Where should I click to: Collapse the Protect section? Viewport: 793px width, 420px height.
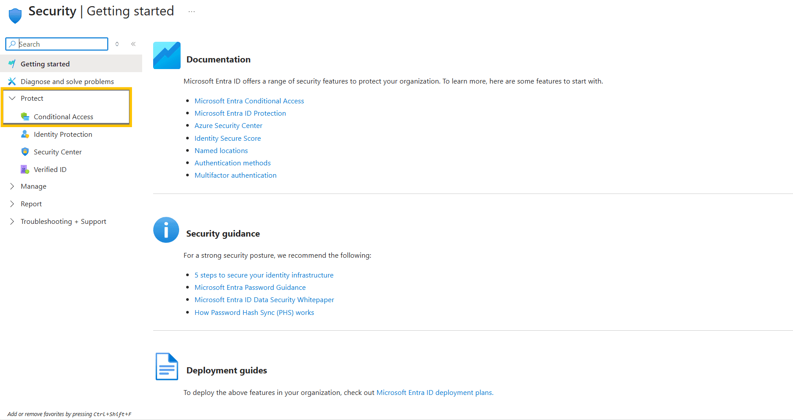12,98
